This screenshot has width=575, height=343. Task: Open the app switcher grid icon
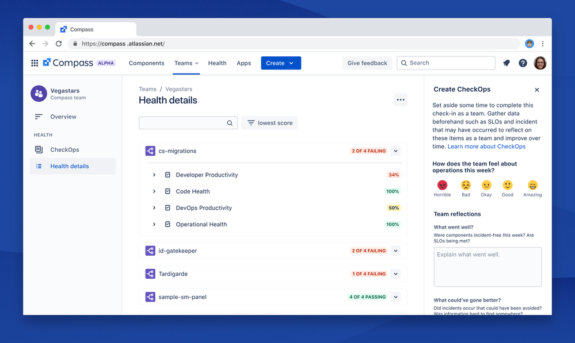point(35,63)
